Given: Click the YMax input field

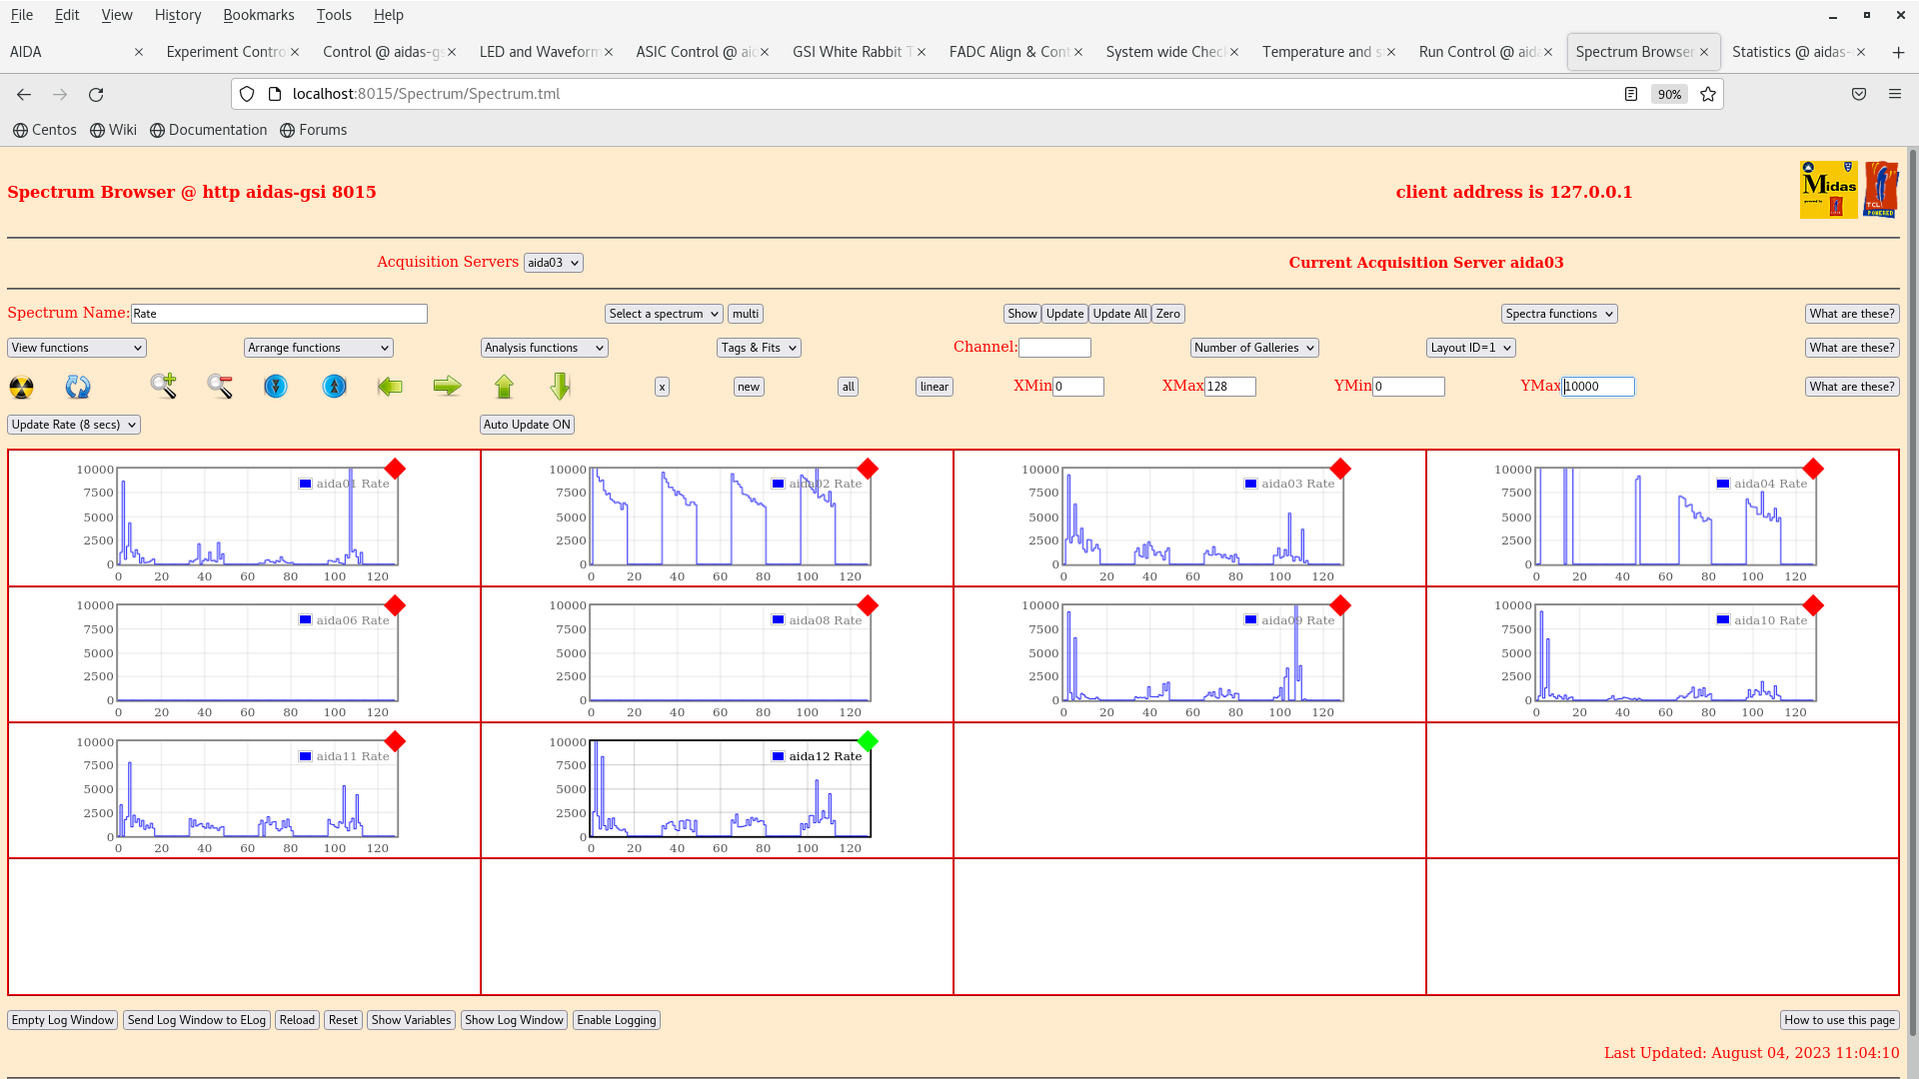Looking at the screenshot, I should click(x=1597, y=387).
